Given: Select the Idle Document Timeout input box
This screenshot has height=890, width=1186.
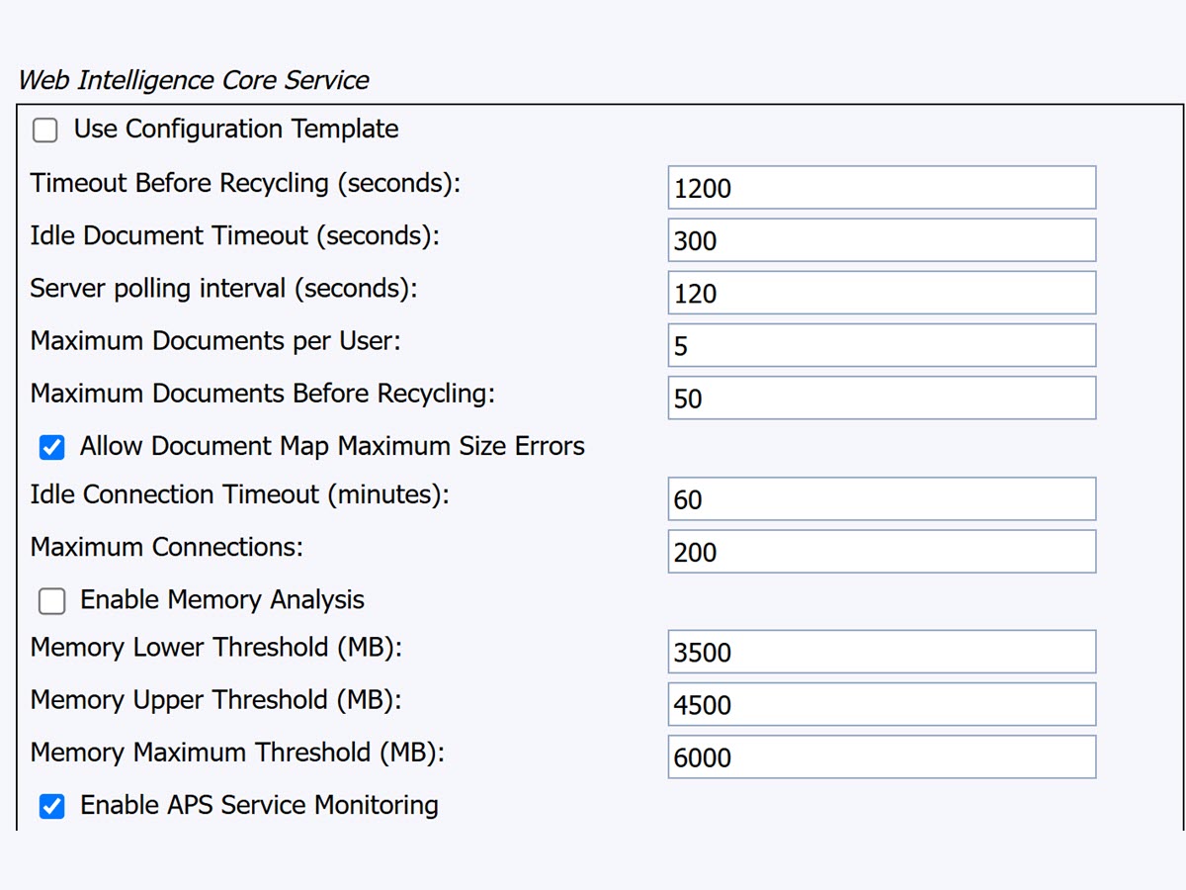Looking at the screenshot, I should [x=882, y=240].
